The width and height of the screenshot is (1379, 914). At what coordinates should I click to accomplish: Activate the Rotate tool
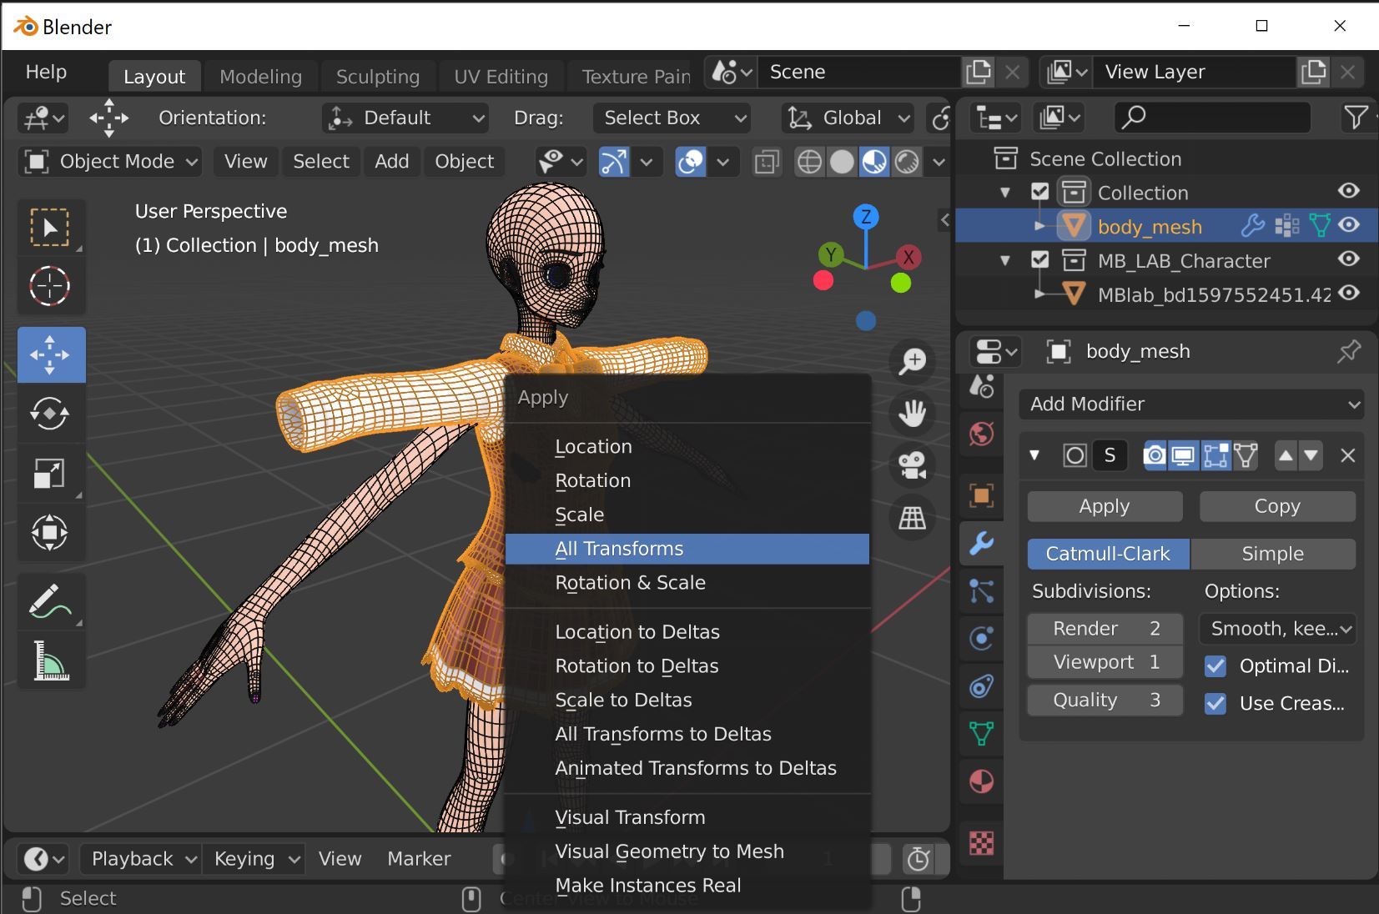[50, 414]
